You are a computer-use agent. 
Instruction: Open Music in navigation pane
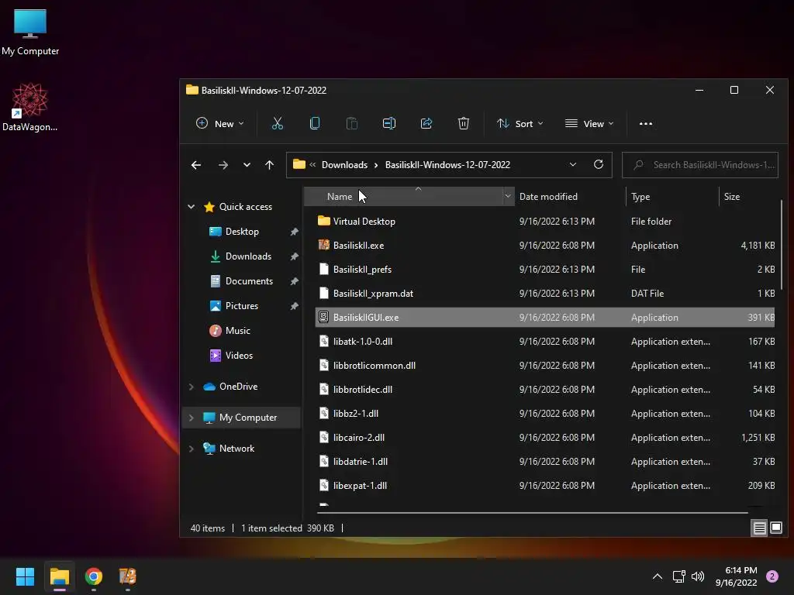[237, 330]
